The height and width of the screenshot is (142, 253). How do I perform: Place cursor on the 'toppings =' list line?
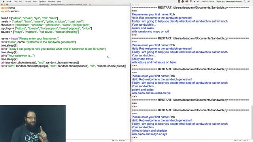tap(46, 28)
